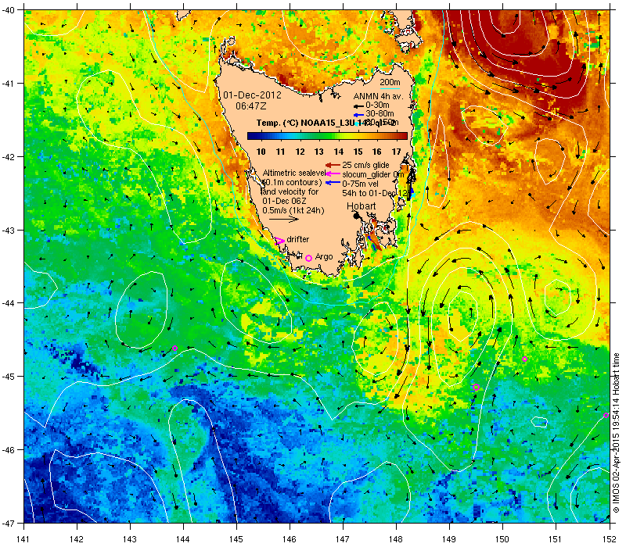Click the green middle of the temperature colorbar
626x547 pixels.
point(327,136)
